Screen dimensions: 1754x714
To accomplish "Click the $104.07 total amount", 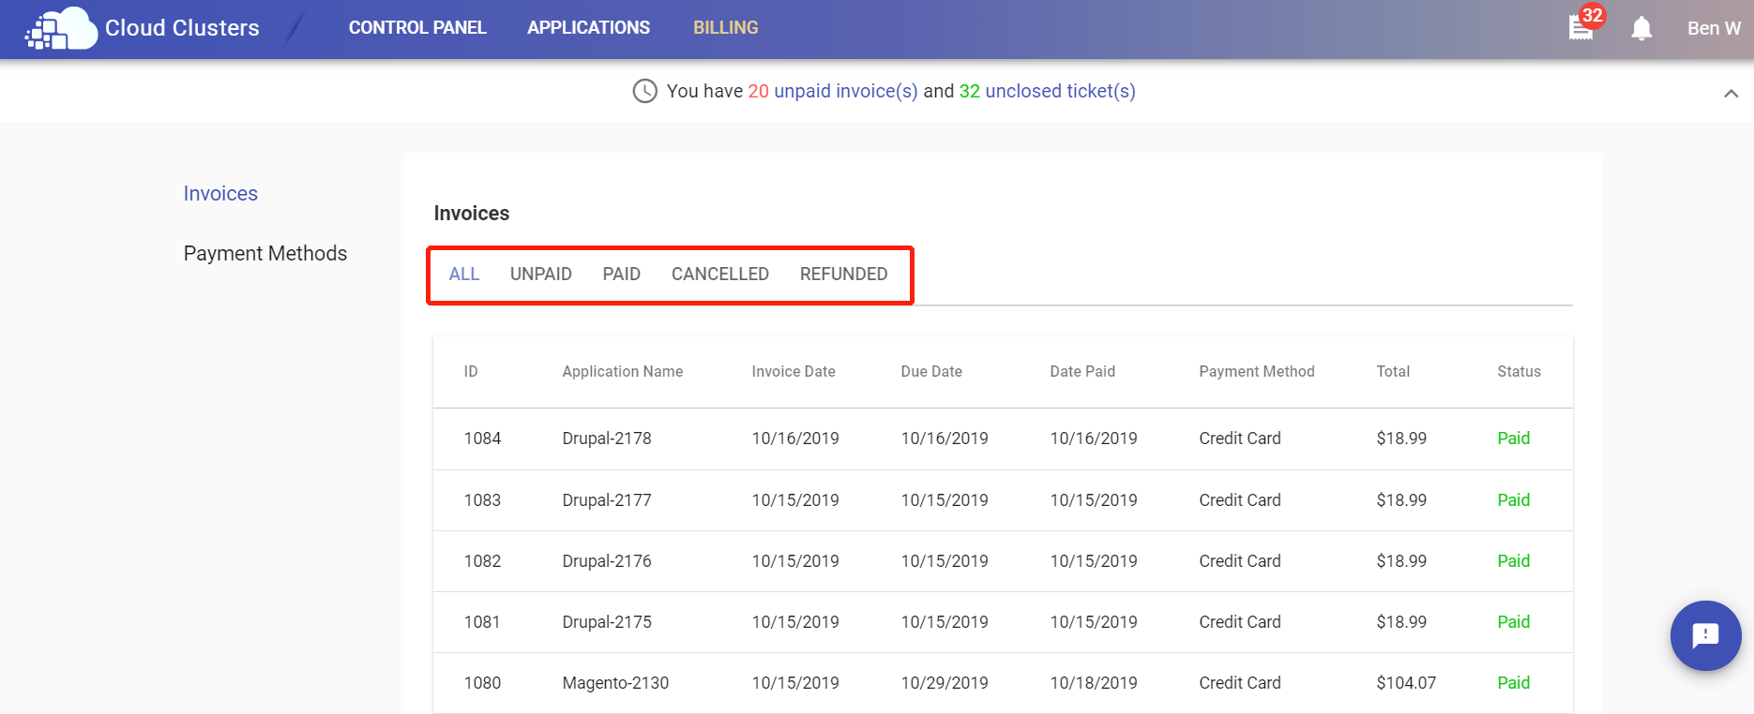I will [x=1406, y=682].
